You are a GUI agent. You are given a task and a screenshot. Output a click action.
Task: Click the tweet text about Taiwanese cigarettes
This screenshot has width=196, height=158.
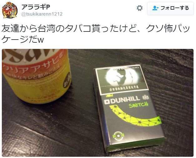click(96, 34)
